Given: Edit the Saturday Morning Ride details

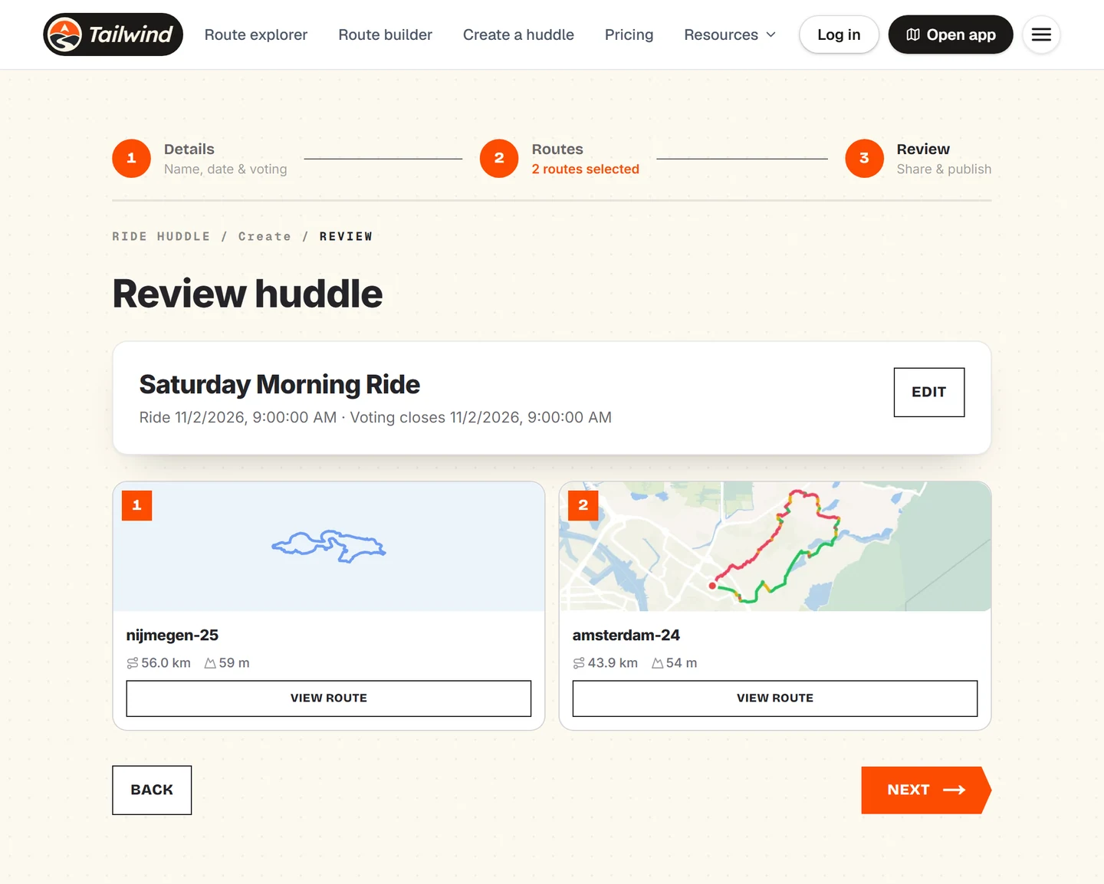Looking at the screenshot, I should [929, 393].
